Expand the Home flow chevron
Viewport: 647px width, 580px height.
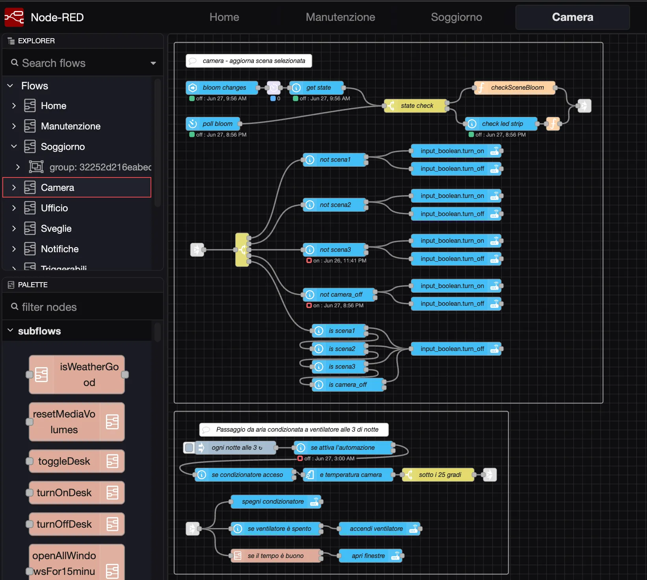(14, 106)
